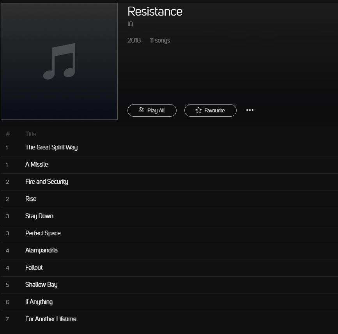Select the track A Missile
This screenshot has height=334, width=338.
[37, 165]
